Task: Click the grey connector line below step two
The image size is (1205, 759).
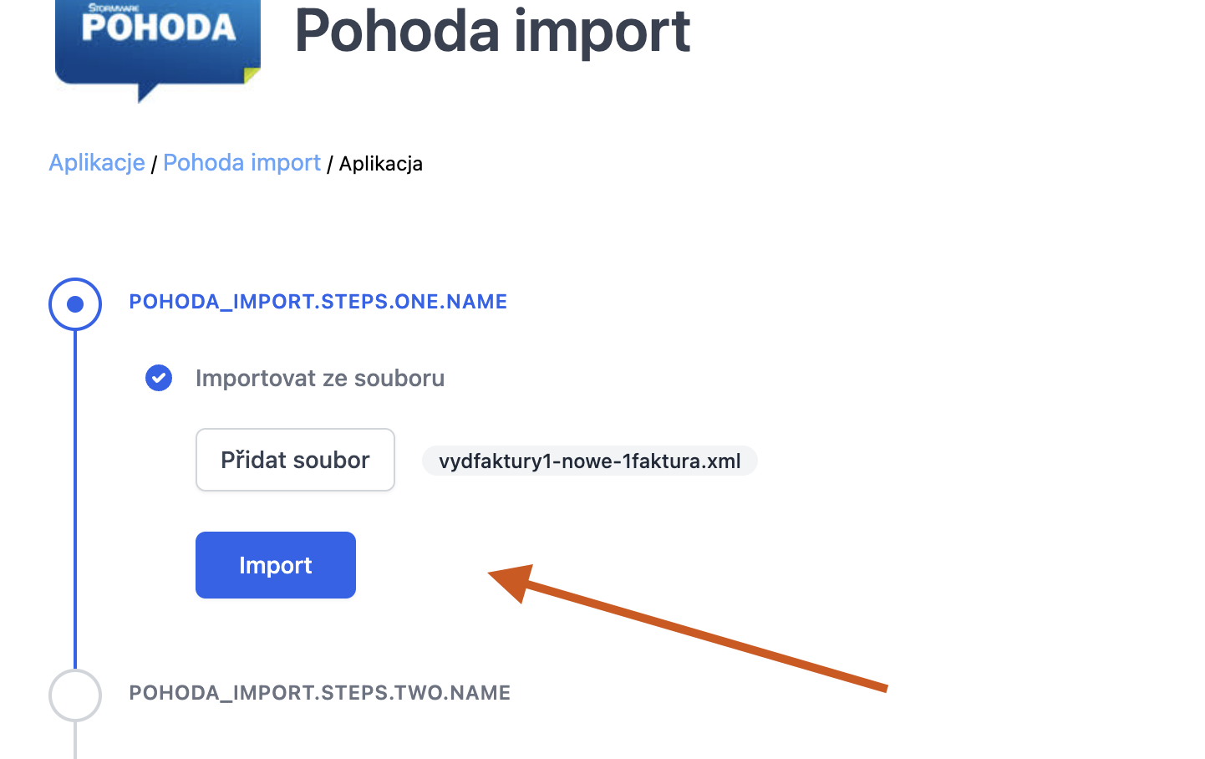Action: [75, 740]
